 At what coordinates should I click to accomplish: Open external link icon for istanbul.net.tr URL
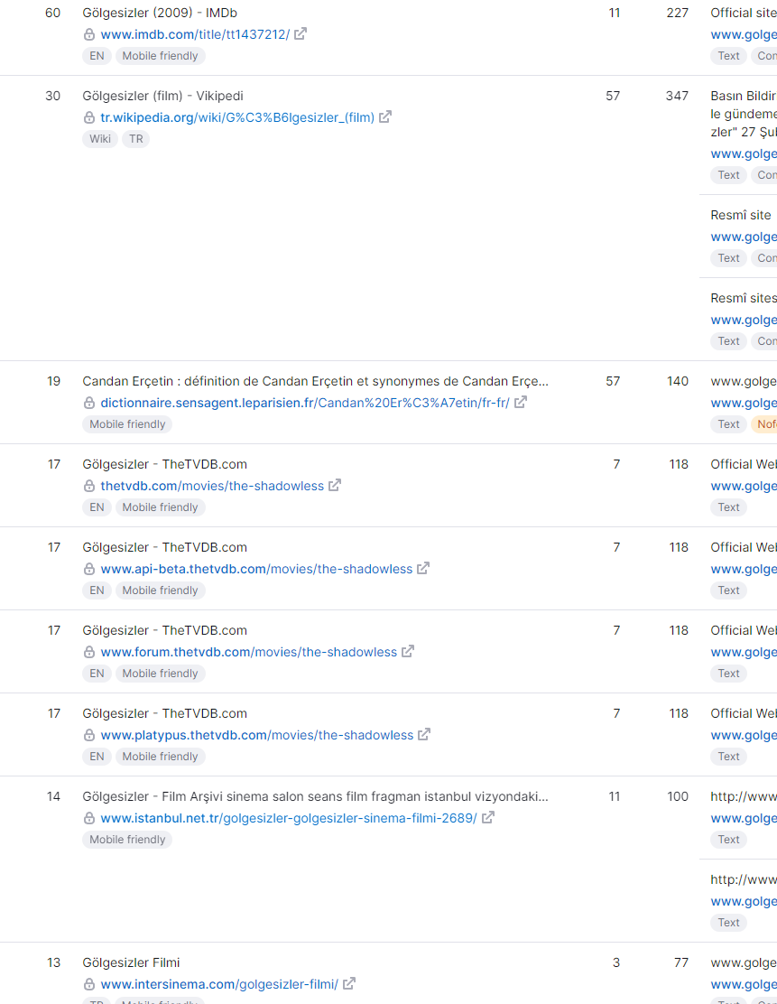point(487,818)
